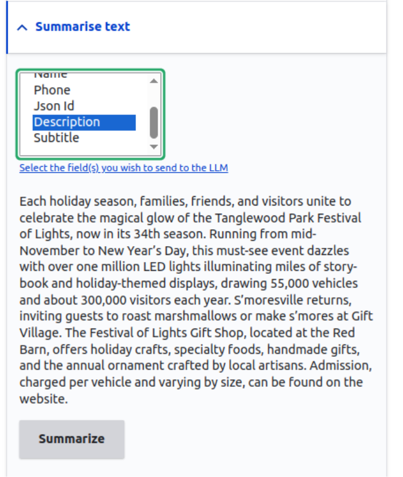Click the Summarize button label
The width and height of the screenshot is (403, 477).
point(71,439)
